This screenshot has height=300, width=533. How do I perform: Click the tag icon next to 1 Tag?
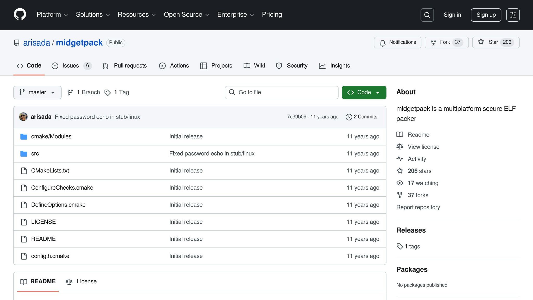point(107,92)
